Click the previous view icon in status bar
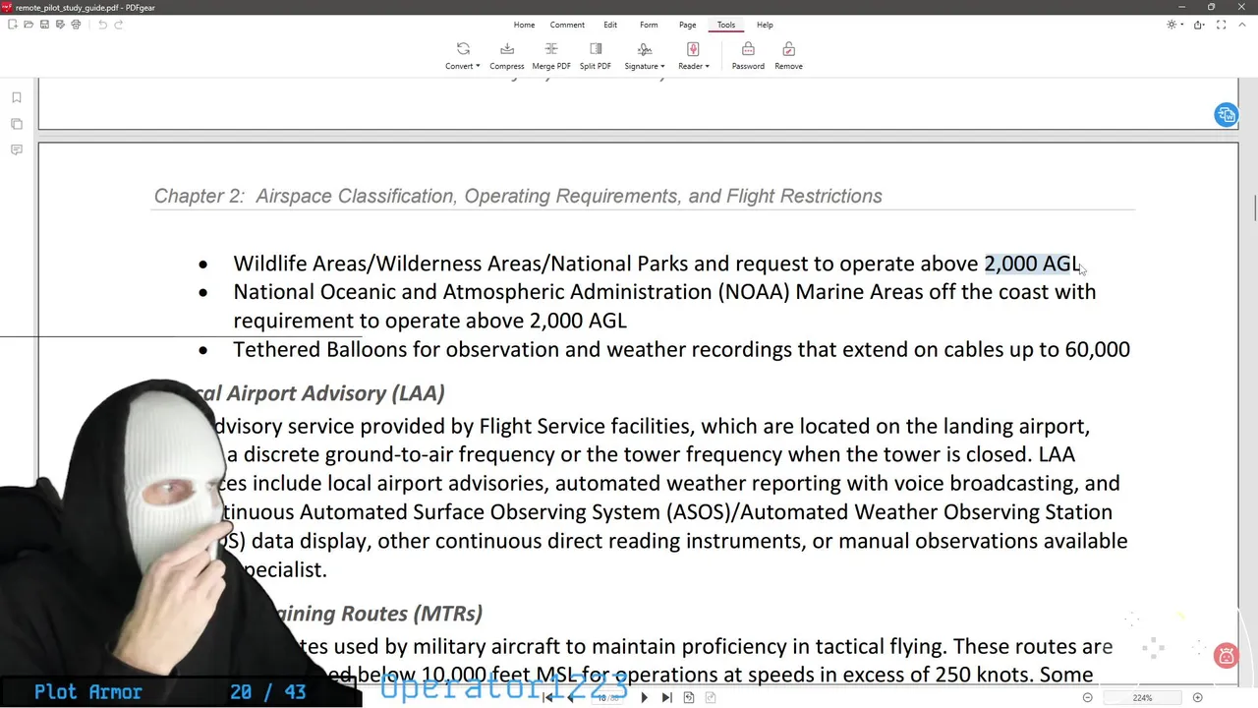The width and height of the screenshot is (1258, 708). (x=689, y=697)
